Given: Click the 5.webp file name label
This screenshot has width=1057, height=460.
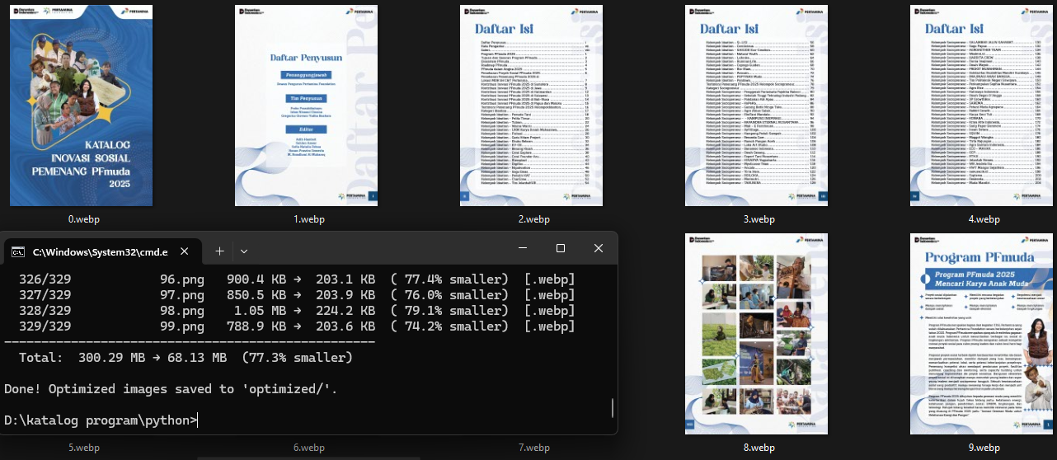Looking at the screenshot, I should (x=82, y=448).
